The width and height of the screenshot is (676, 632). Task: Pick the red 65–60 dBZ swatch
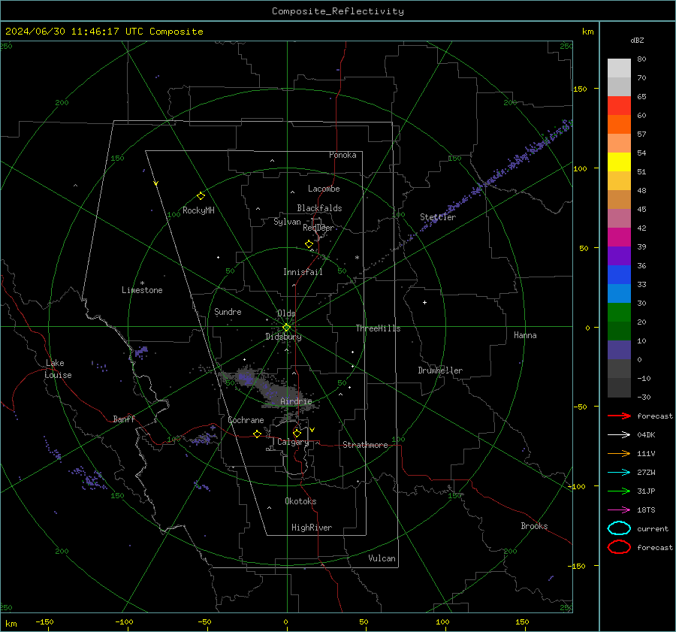pyautogui.click(x=619, y=106)
